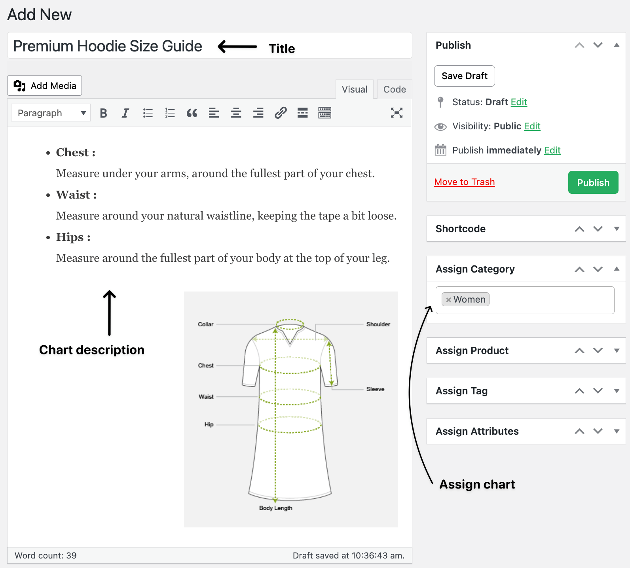Click the Assign Attributes panel heading
Screen dimensions: 630x568
[x=477, y=431]
